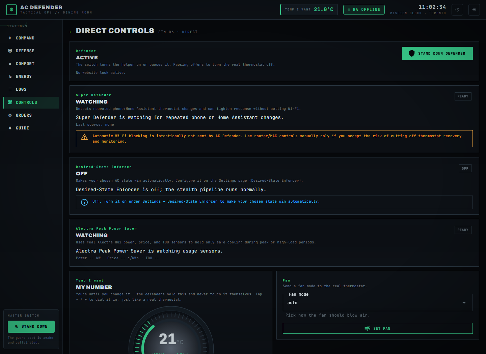Open the Fan mode dropdown

click(378, 303)
